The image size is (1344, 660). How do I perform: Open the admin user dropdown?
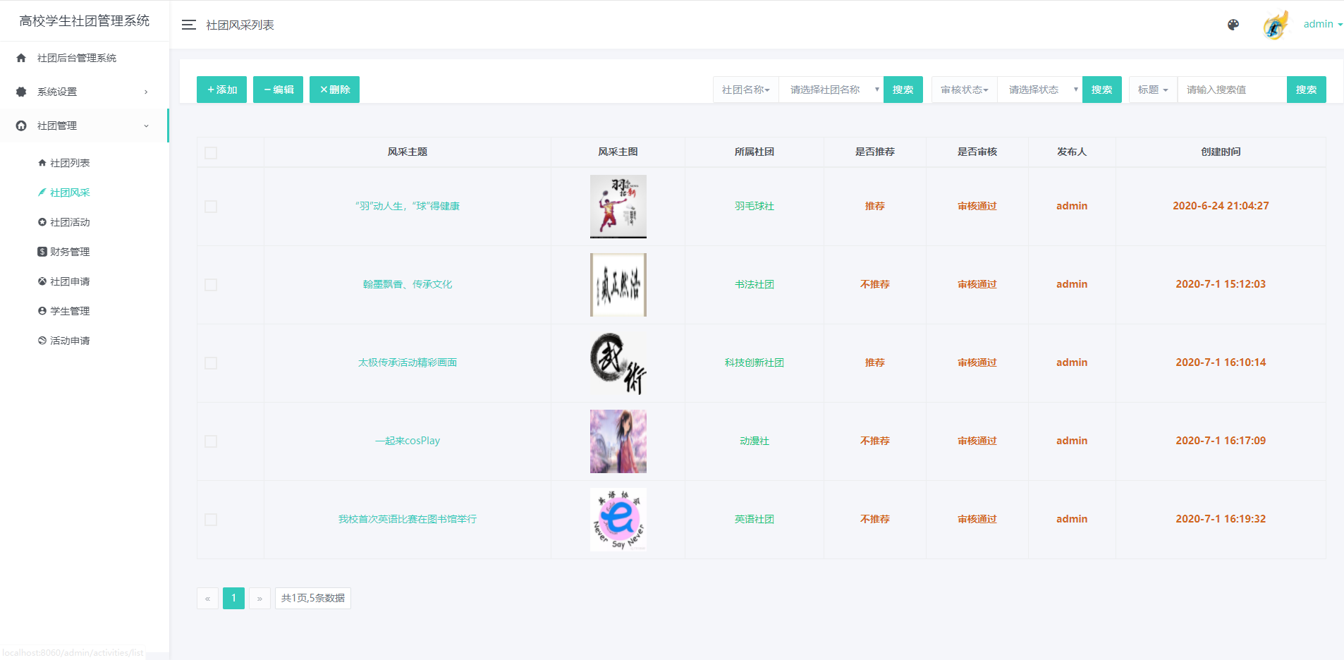point(1322,24)
